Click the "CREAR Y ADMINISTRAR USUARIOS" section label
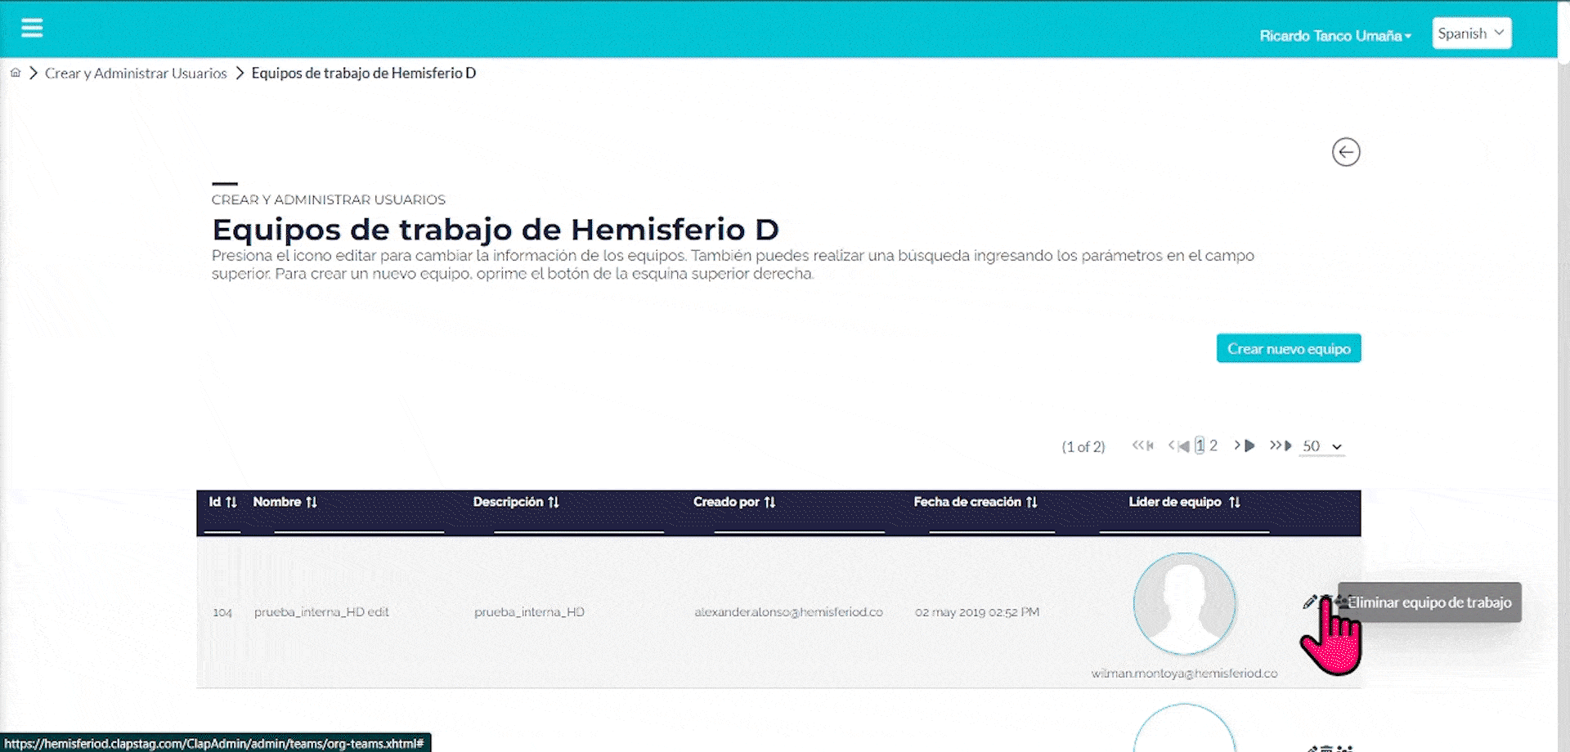This screenshot has width=1570, height=752. click(x=329, y=199)
